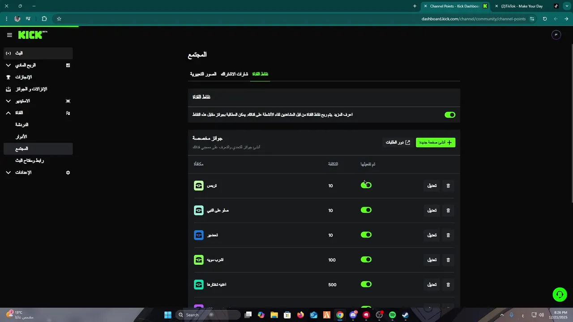Edit the صلو على النبي reward
Image resolution: width=573 pixels, height=322 pixels.
click(x=432, y=210)
